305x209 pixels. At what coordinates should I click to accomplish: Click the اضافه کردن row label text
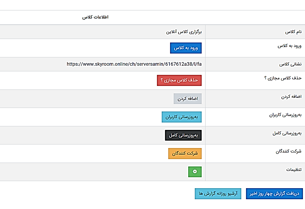click(x=291, y=97)
